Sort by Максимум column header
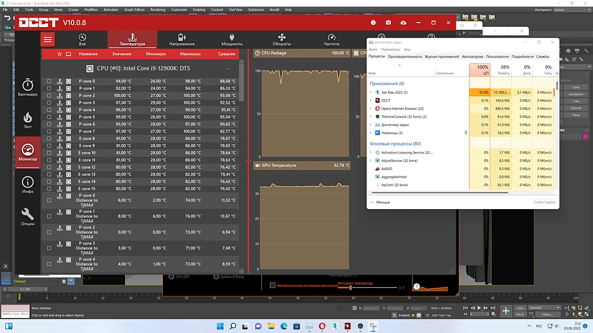Screen dimensions: 593x333 [190, 54]
